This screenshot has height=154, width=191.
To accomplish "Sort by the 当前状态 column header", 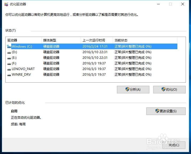I will pos(145,40).
